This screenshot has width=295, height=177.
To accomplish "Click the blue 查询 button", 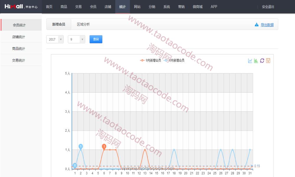I will [96, 39].
